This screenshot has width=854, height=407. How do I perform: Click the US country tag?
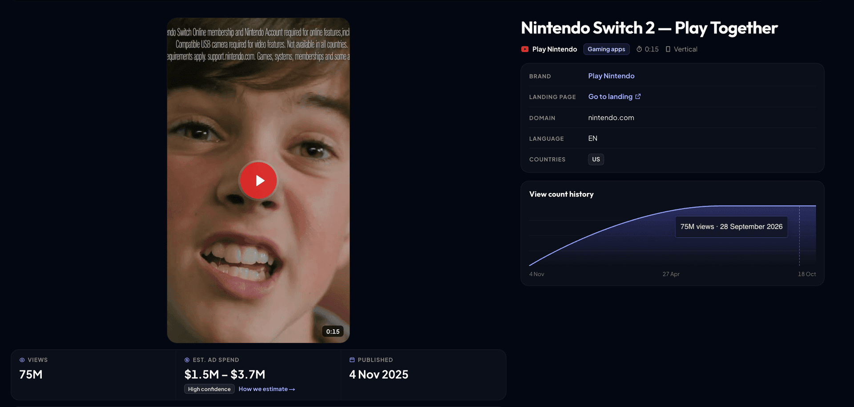click(x=596, y=159)
